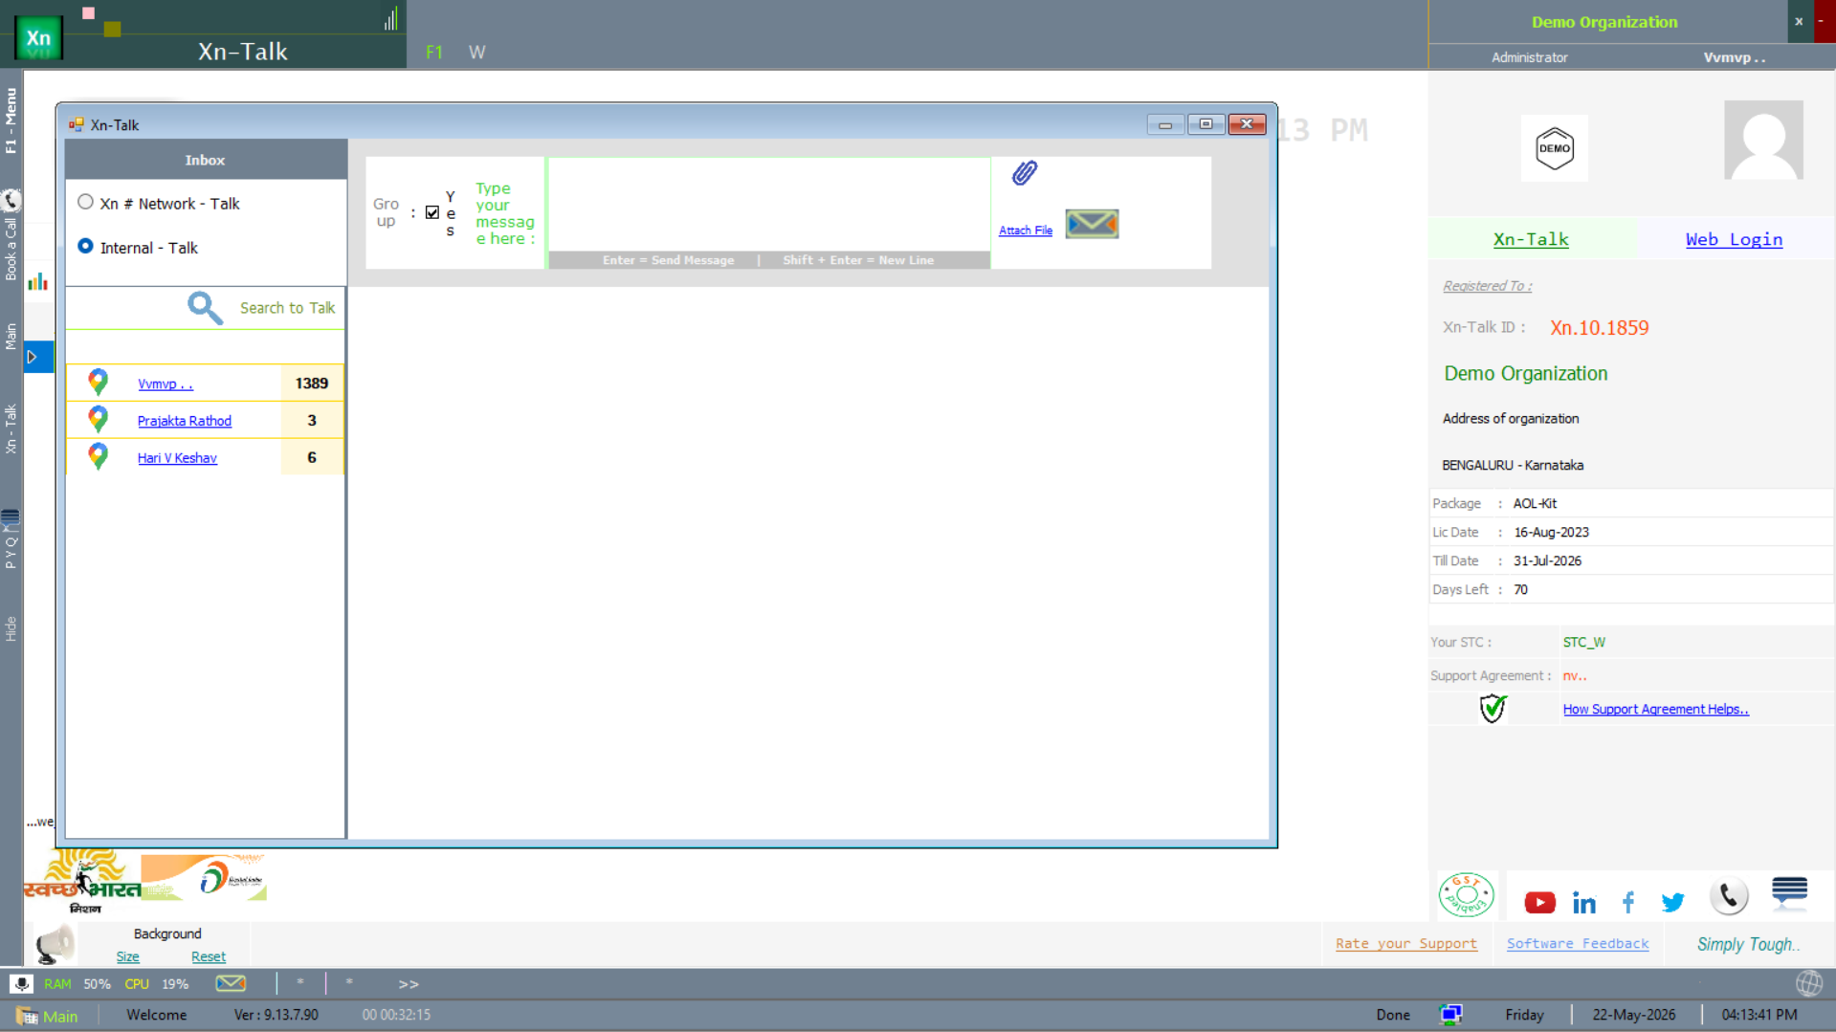Click the Inbox header
This screenshot has height=1032, width=1836.
(x=206, y=160)
